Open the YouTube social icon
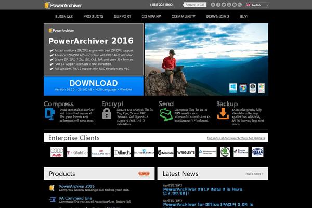312x208 pixels. (229, 5)
